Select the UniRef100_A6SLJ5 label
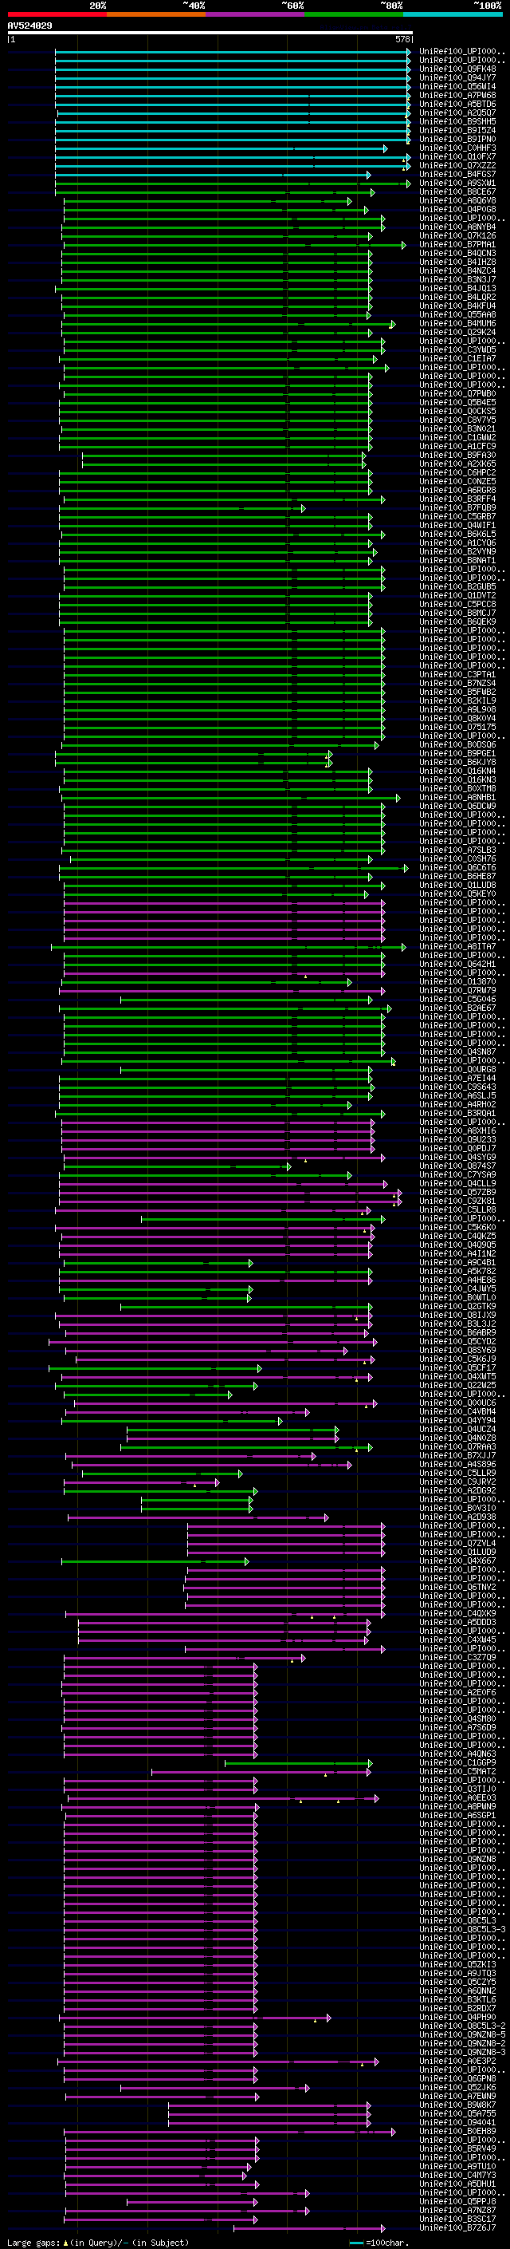 [x=457, y=1095]
